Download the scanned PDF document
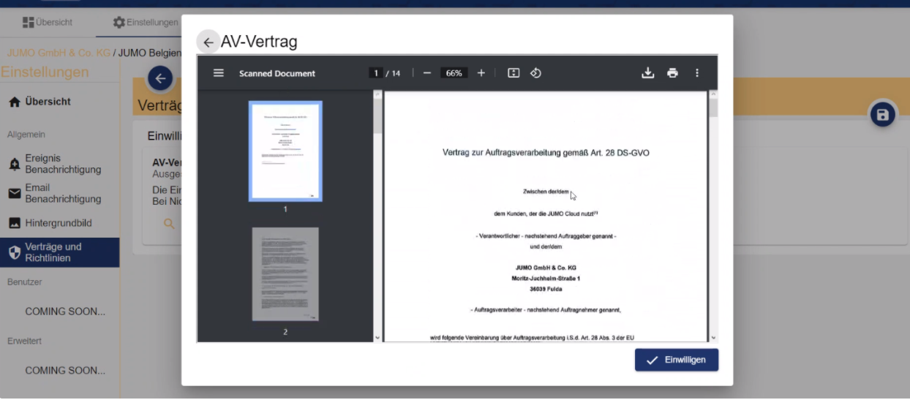Screen dimensions: 910x400 (x=647, y=73)
